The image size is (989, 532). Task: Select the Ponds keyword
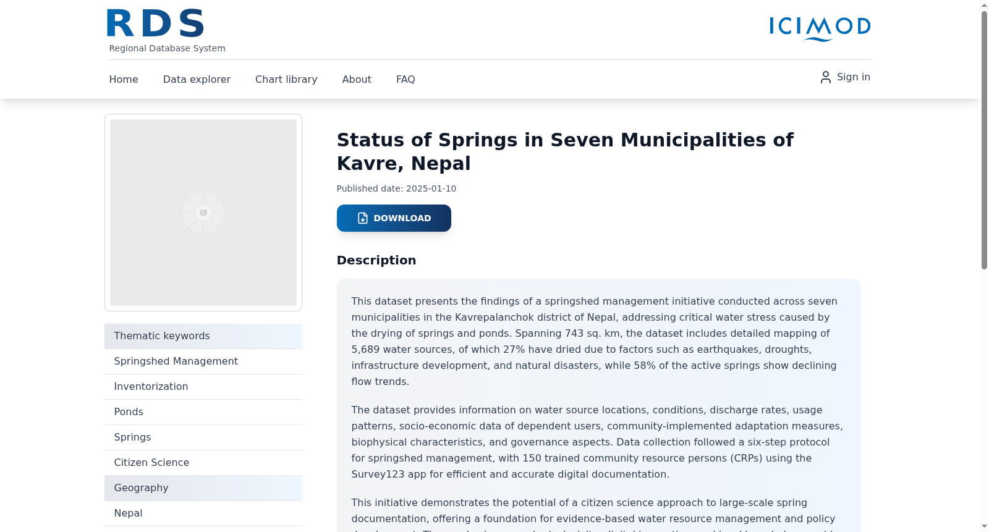pyautogui.click(x=203, y=412)
